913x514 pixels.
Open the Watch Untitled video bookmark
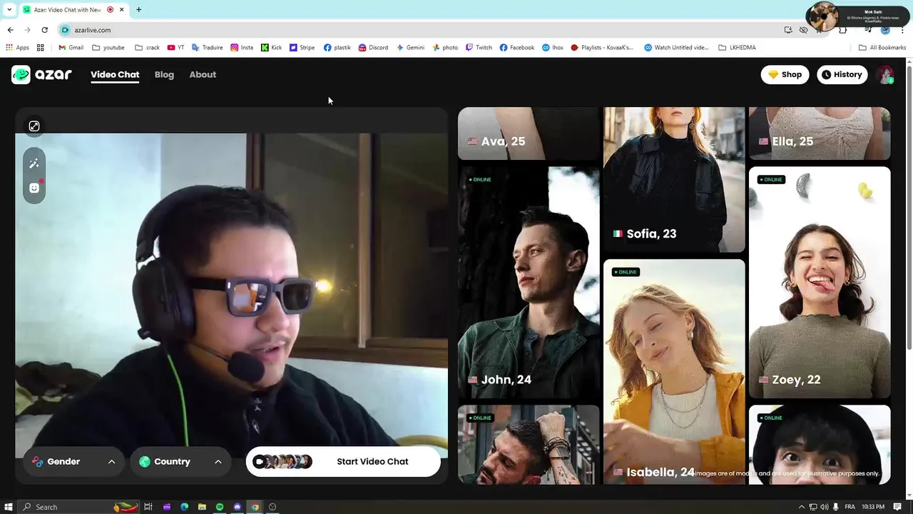[676, 48]
